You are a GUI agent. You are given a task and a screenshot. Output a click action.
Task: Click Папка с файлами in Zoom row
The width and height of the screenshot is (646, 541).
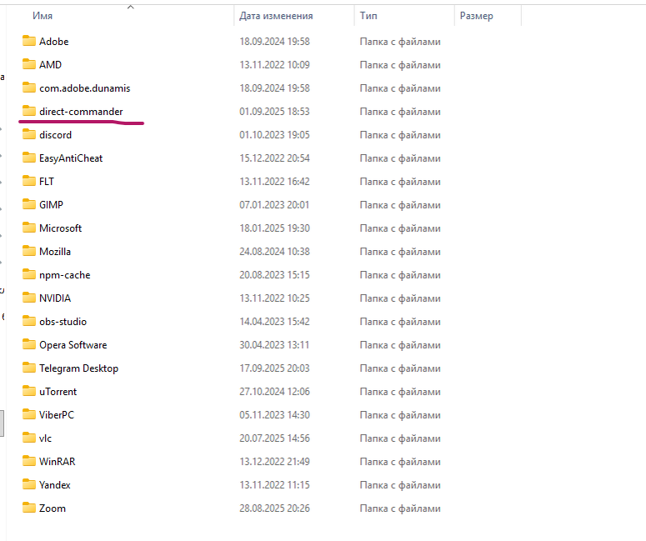400,508
